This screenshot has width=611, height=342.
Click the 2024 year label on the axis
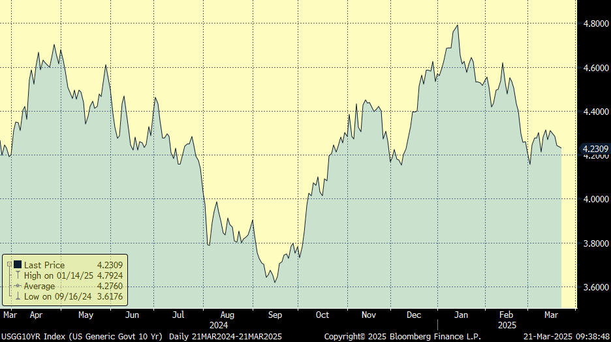point(219,324)
